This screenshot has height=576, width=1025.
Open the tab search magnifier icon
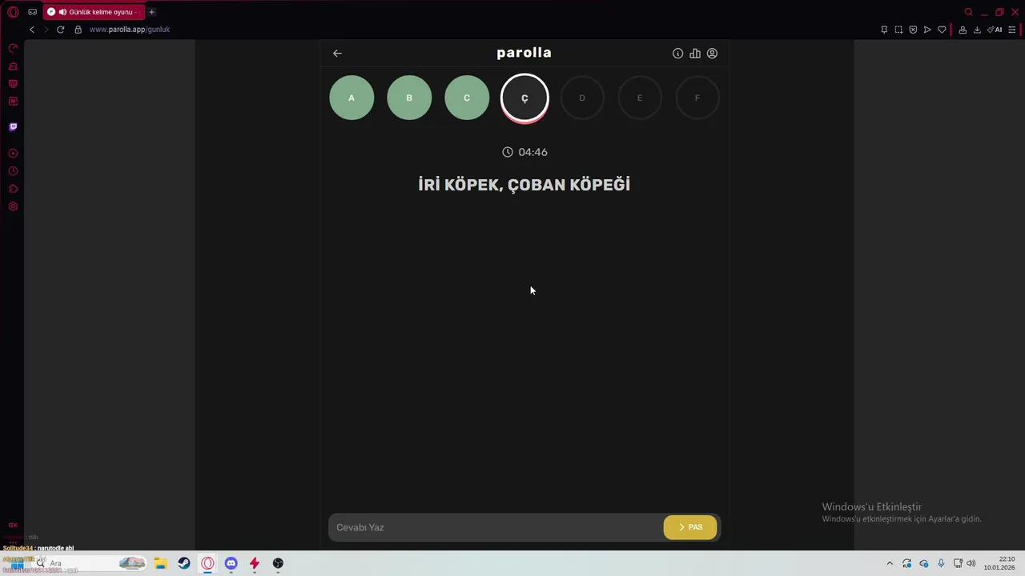(x=968, y=12)
